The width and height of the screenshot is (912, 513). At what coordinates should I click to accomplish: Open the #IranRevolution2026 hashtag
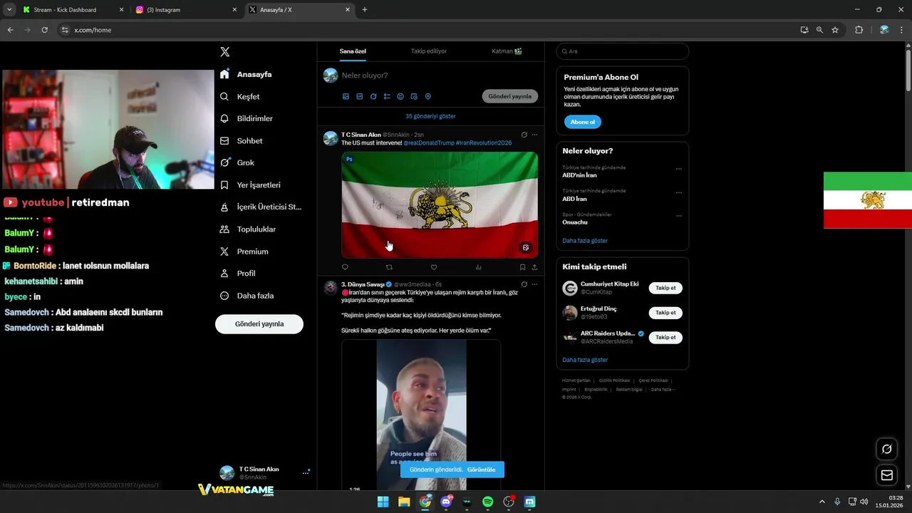[x=484, y=143]
